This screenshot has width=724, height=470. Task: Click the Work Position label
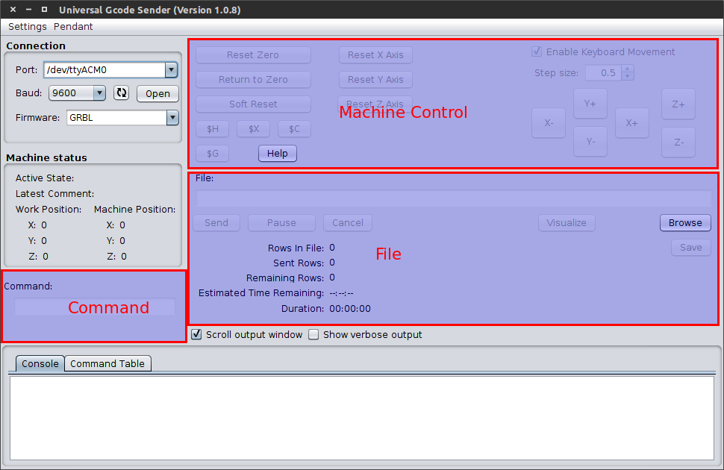[49, 210]
